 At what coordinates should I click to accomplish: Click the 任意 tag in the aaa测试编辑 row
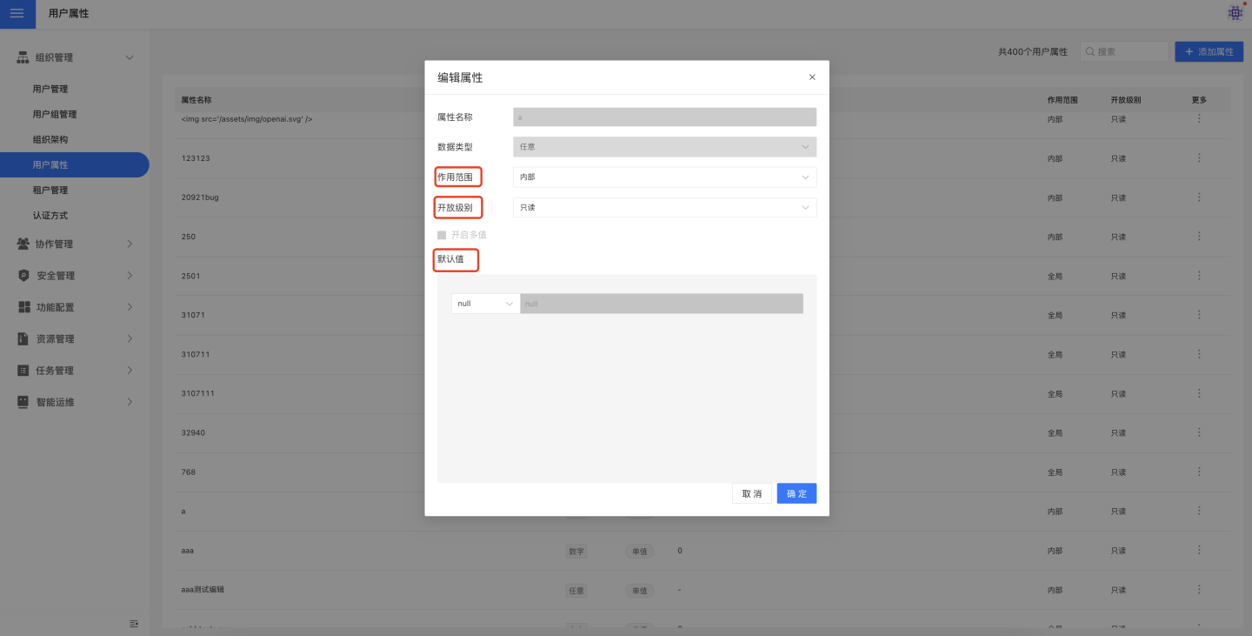(x=576, y=590)
